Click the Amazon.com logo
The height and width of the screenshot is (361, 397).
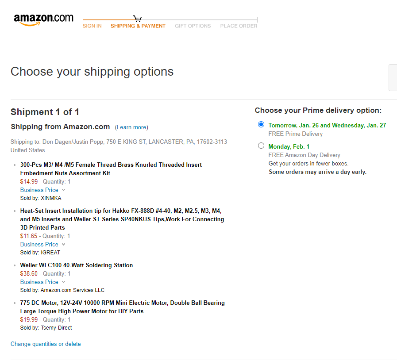point(43,19)
